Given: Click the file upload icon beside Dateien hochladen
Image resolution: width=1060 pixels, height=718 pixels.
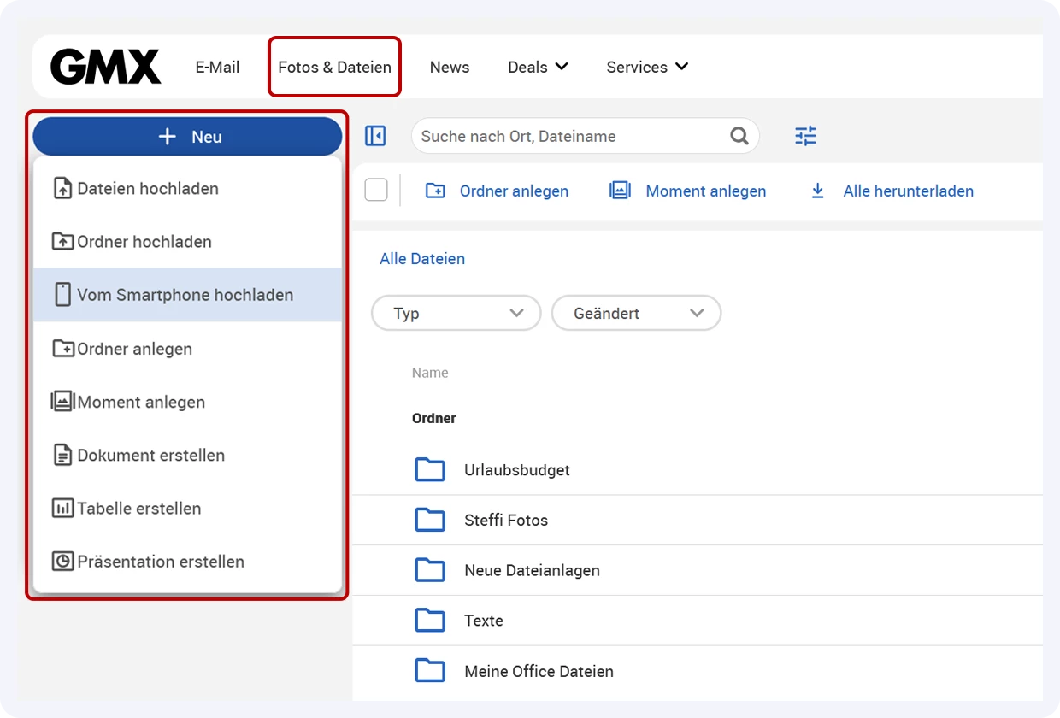Looking at the screenshot, I should [x=62, y=188].
